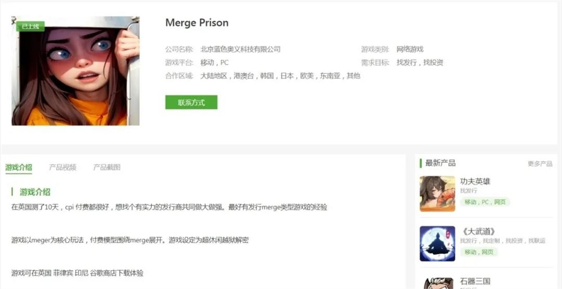Viewport: 562px width, 289px height.
Task: Click the 更多产品 link
Action: point(540,164)
